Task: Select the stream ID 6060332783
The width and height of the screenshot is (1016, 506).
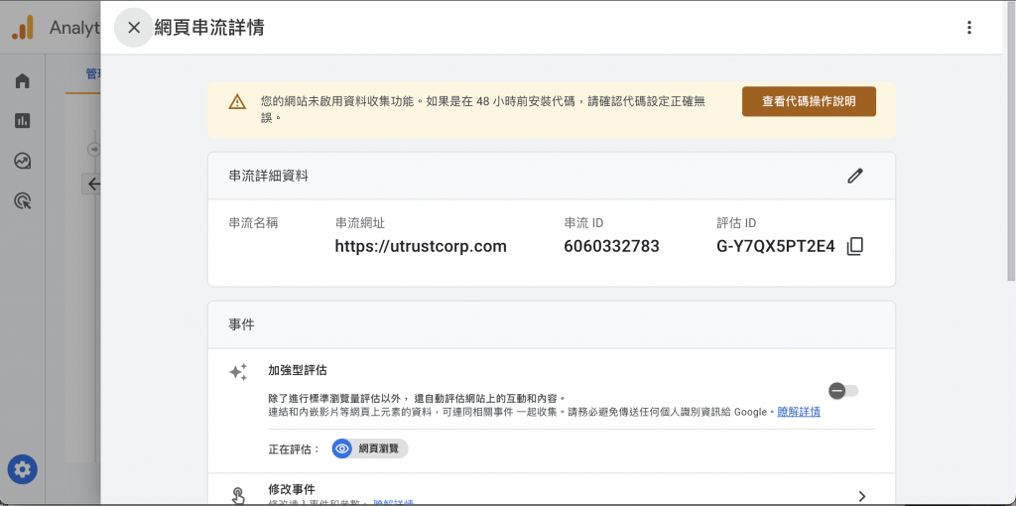Action: pos(611,246)
